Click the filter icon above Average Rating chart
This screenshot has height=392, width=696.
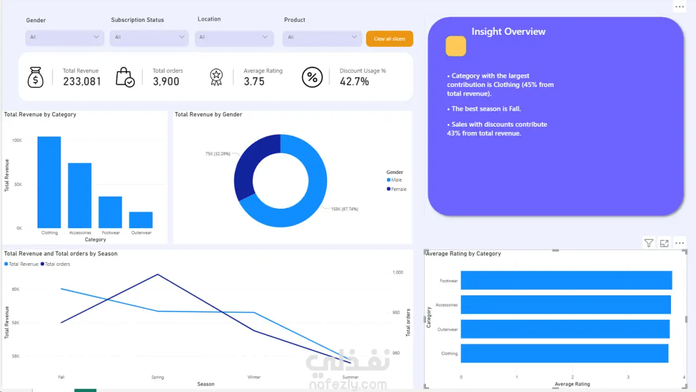649,243
